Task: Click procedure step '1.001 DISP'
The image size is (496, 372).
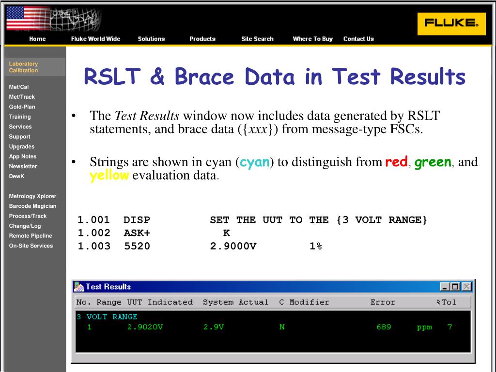Action: click(114, 219)
